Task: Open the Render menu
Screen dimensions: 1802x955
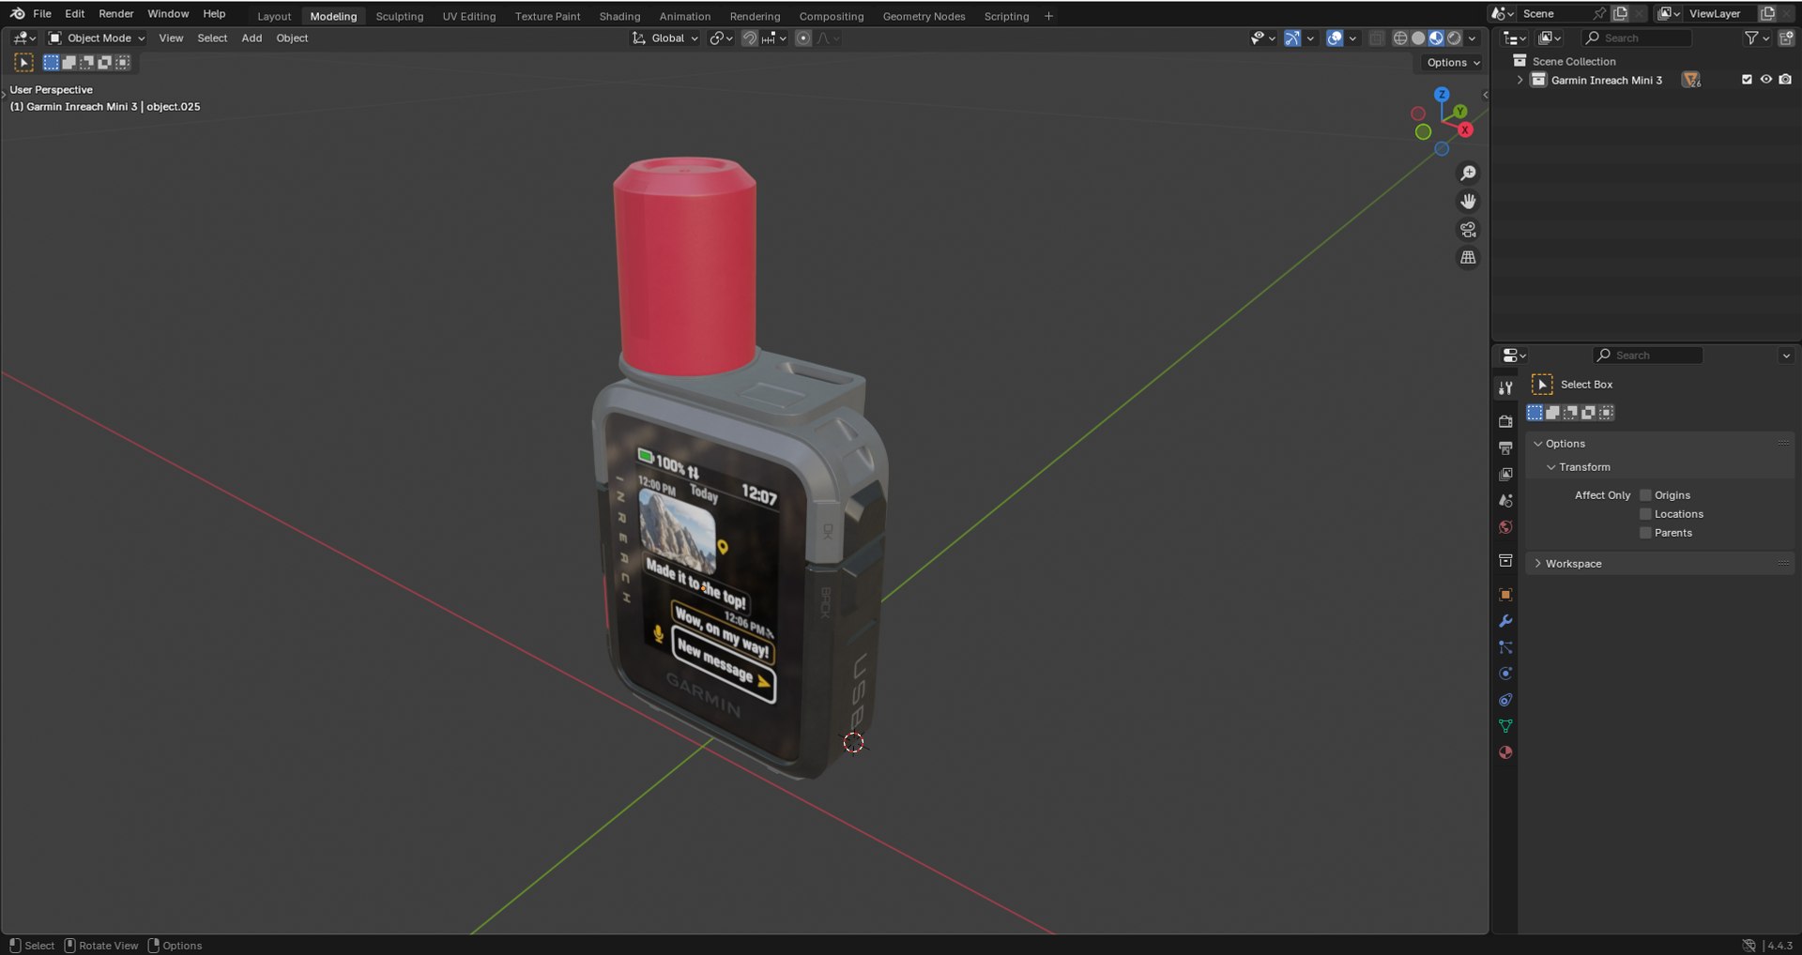Action: (116, 14)
